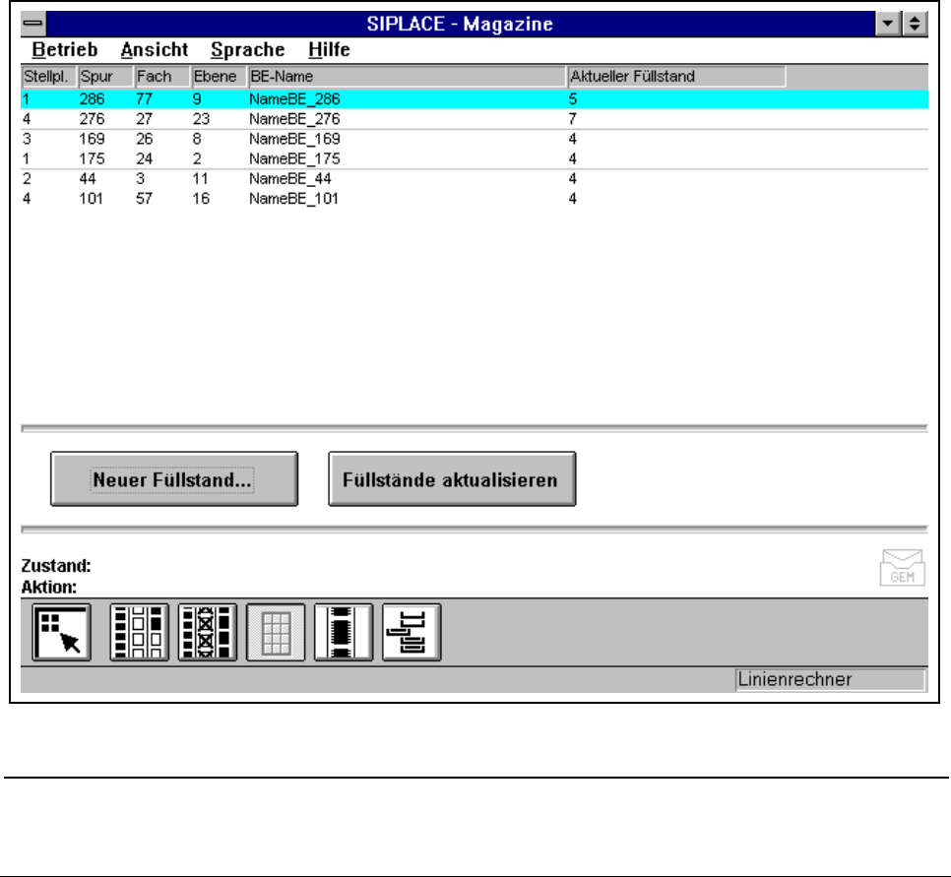Open the Betrieb menu
Screen dimensions: 951x877
pyautogui.click(x=65, y=49)
